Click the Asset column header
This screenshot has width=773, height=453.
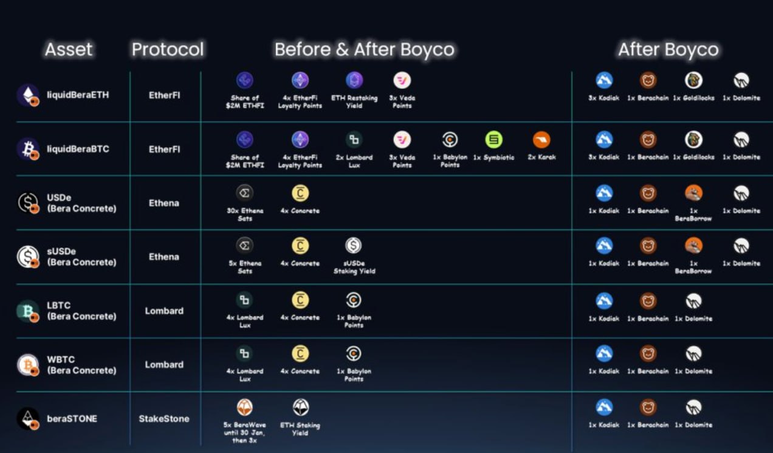(x=69, y=49)
